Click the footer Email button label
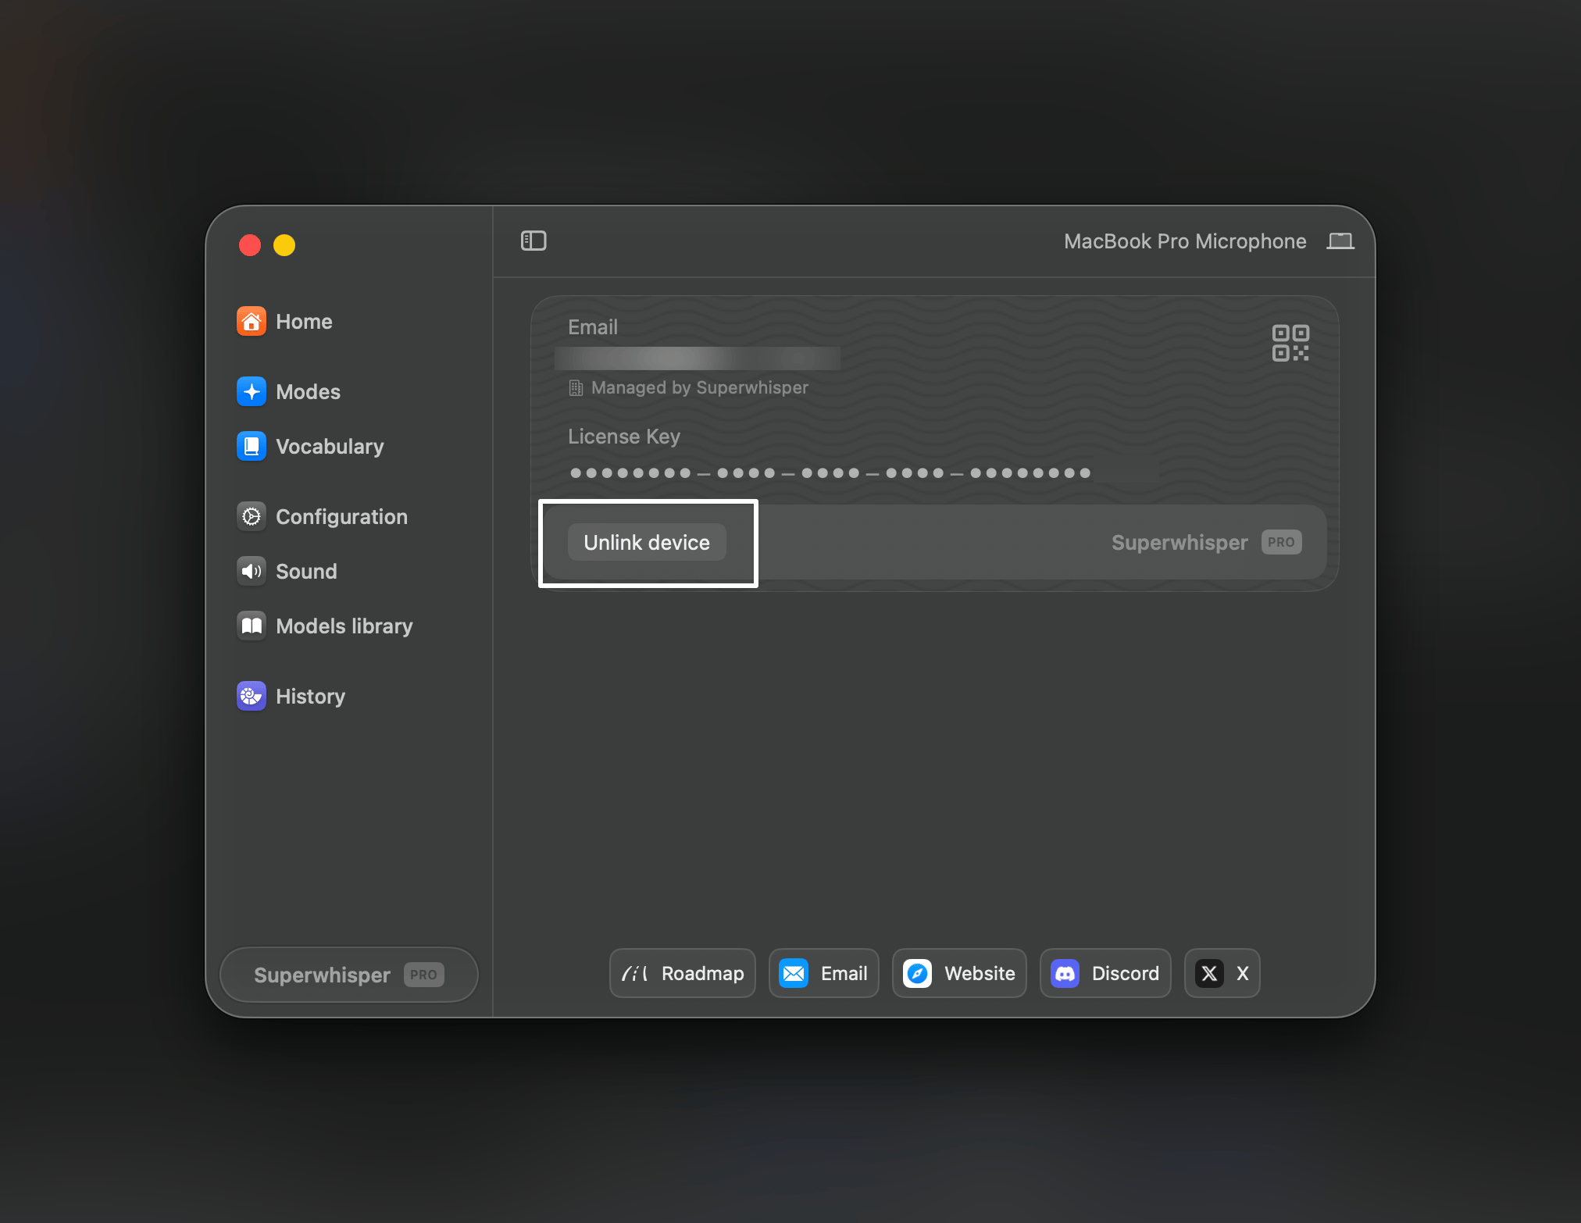1581x1223 pixels. 844,973
